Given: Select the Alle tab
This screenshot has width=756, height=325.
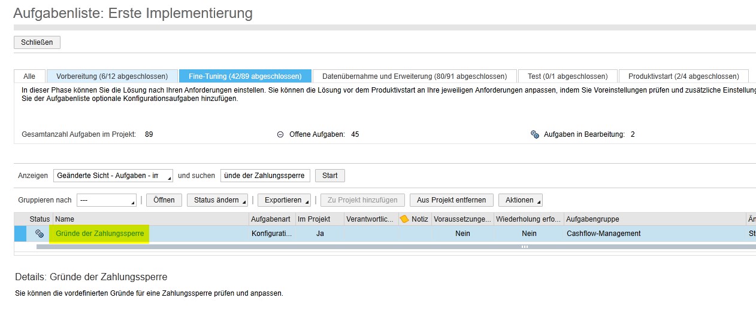Looking at the screenshot, I should tap(29, 76).
